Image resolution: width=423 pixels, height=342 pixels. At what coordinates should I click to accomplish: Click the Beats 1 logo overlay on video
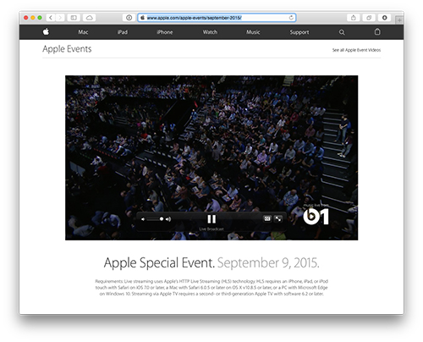(x=316, y=217)
